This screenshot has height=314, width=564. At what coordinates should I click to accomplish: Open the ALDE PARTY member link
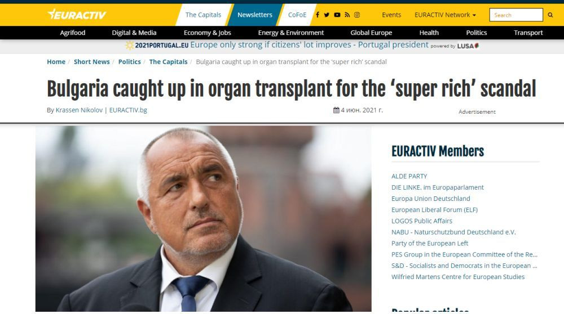tap(409, 176)
